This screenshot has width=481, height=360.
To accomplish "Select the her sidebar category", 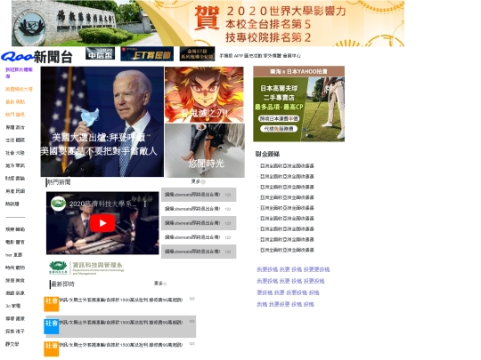I will click(x=8, y=255).
